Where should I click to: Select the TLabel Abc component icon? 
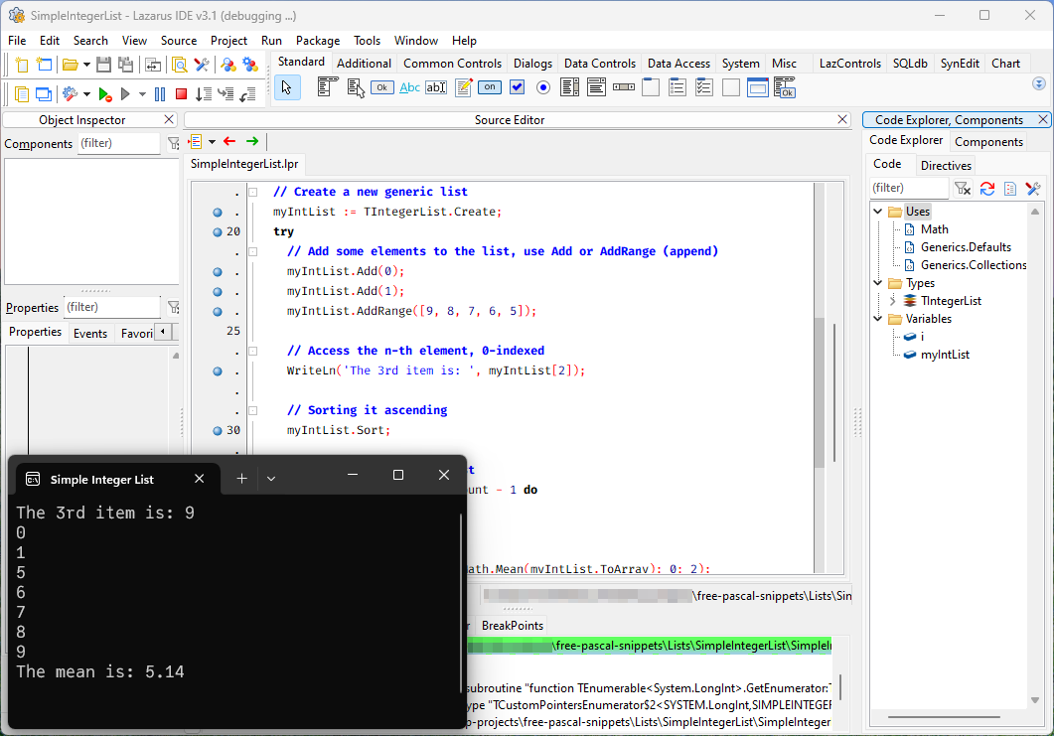[x=409, y=87]
